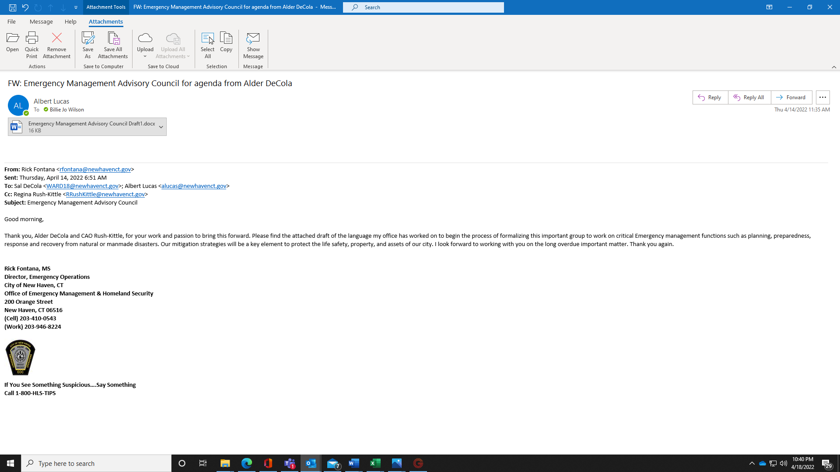This screenshot has width=840, height=472.
Task: Switch to the Message tab
Action: (x=41, y=21)
